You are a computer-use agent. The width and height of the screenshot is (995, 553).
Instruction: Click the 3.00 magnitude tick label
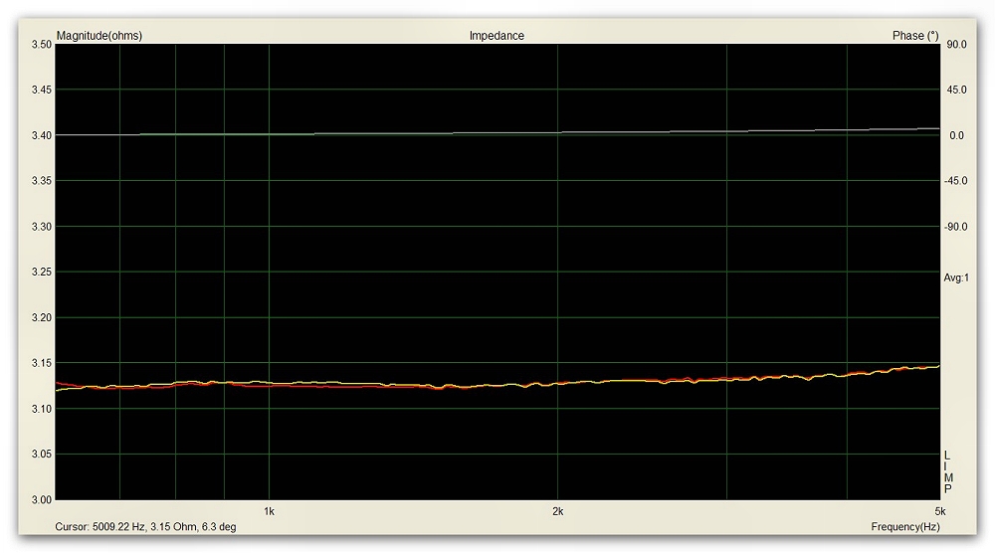coord(42,499)
